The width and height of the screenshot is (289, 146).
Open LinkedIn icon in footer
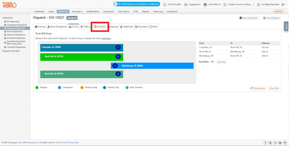coord(275,143)
